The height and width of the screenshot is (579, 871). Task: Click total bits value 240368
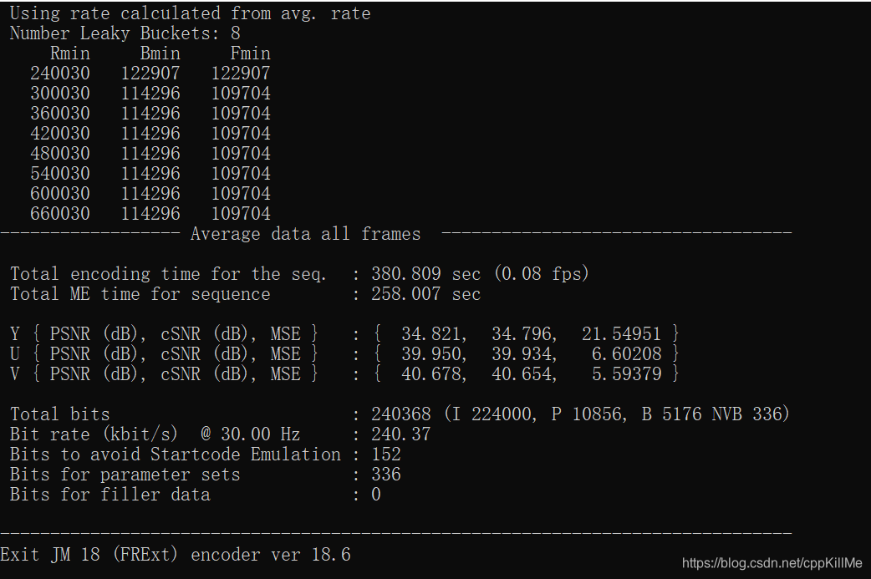401,414
